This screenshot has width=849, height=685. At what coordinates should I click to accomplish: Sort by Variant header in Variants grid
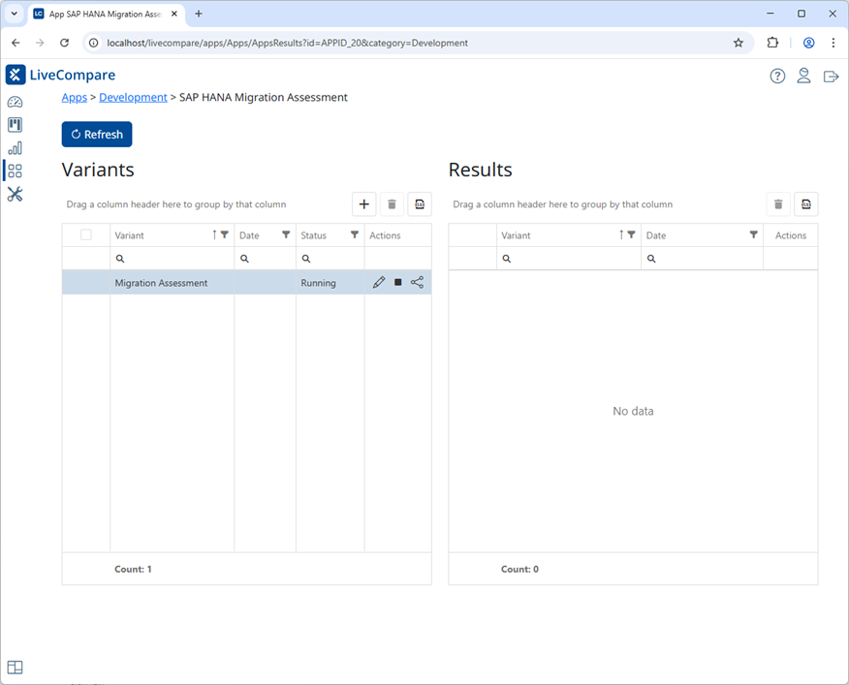click(130, 235)
